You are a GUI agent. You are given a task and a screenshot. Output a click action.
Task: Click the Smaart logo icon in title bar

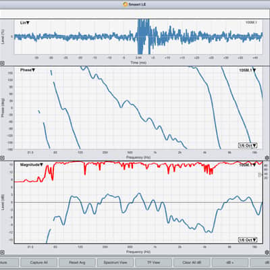point(126,4)
